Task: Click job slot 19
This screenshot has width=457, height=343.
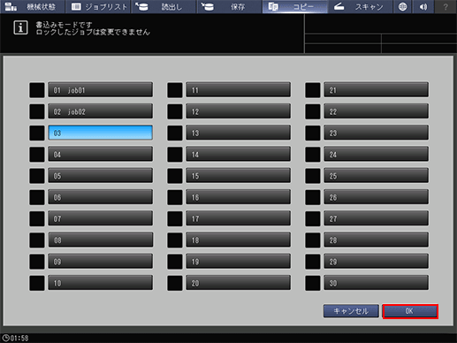Action: pos(238,262)
